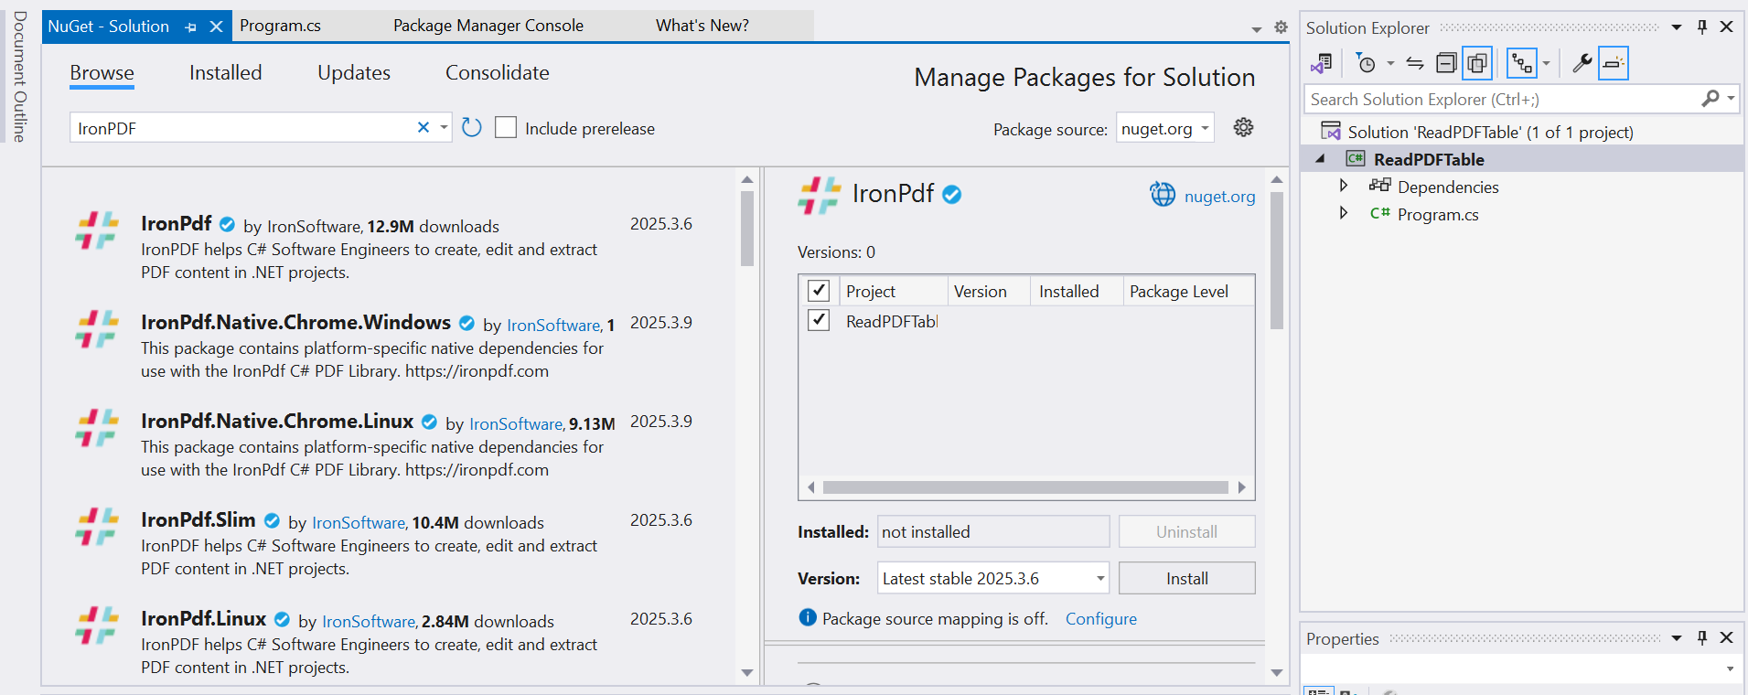This screenshot has height=695, width=1748.
Task: Open the tab well settings gear
Action: coord(1281,27)
